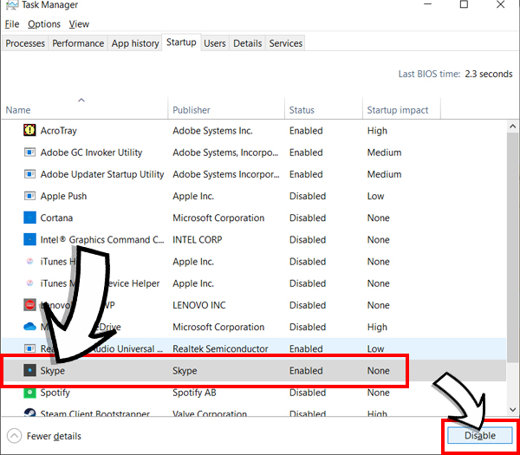Click High impact in the AcroTray row
The height and width of the screenshot is (455, 520).
tap(377, 131)
